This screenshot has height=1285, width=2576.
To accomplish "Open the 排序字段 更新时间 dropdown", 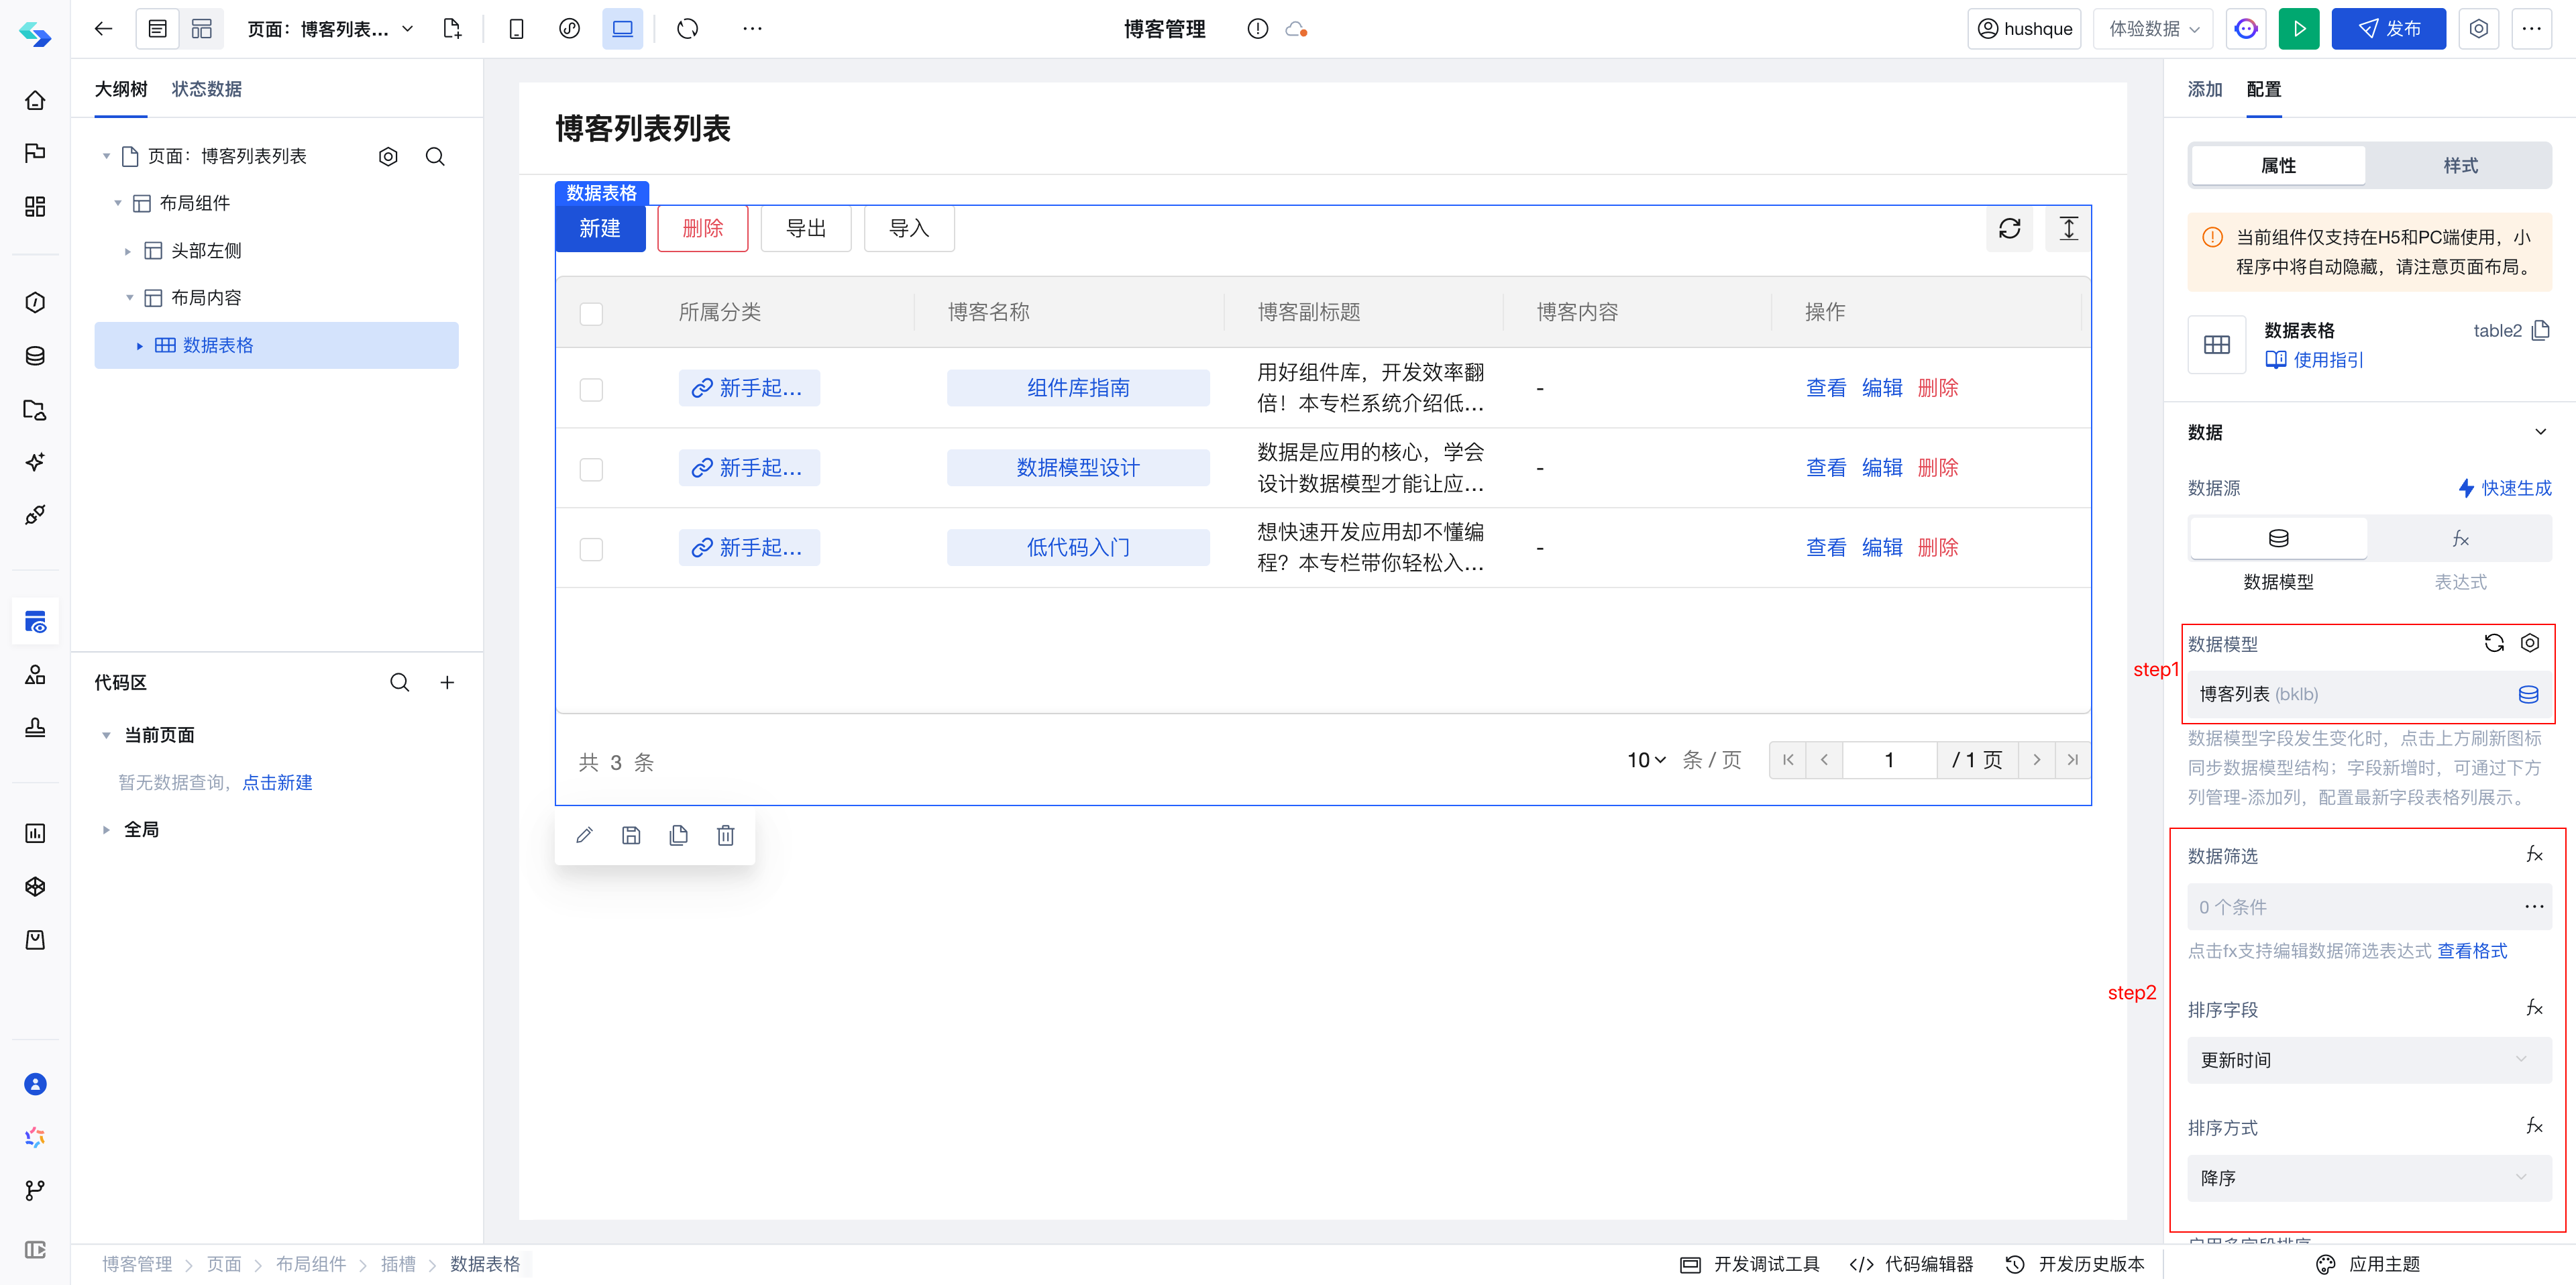I will point(2368,1060).
